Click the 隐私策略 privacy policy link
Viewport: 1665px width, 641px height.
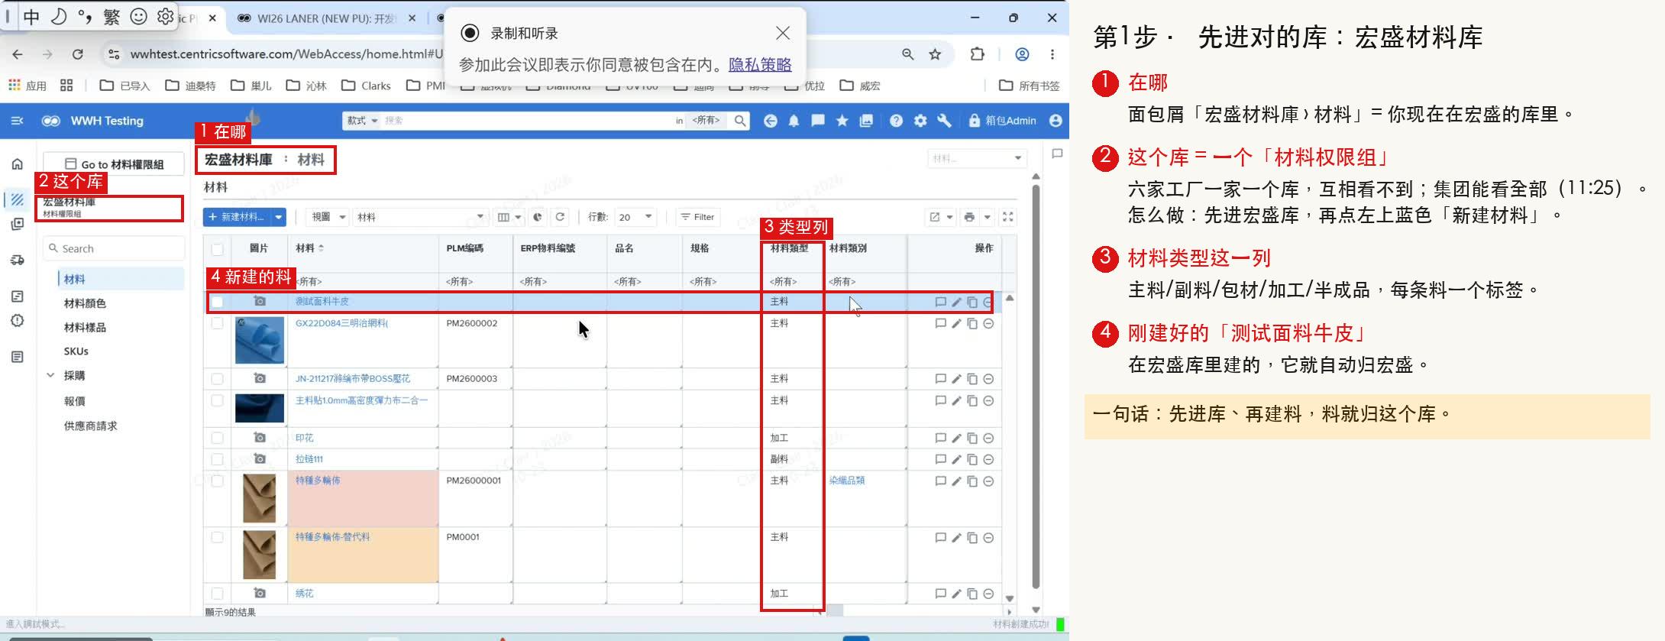click(760, 65)
